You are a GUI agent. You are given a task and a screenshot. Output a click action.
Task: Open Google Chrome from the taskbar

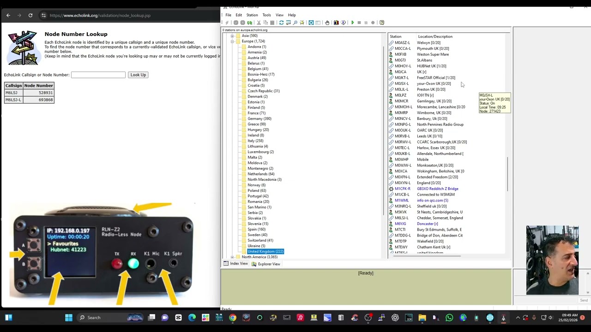pyautogui.click(x=233, y=317)
